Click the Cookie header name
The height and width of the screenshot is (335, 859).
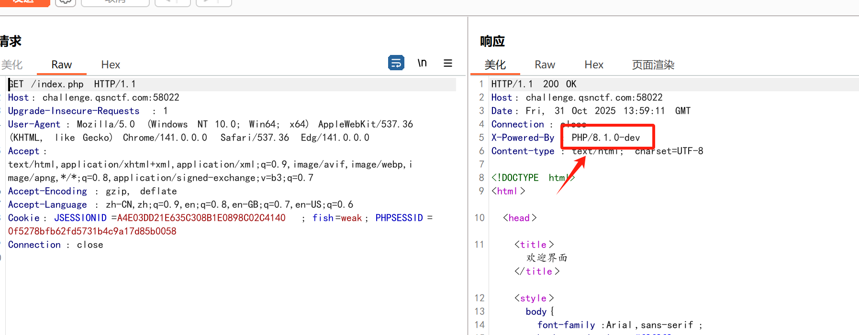click(x=24, y=218)
